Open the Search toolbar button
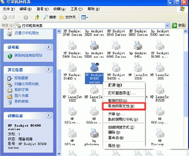Image resolution: width=189 pixels, height=156 pixels. 50,17
